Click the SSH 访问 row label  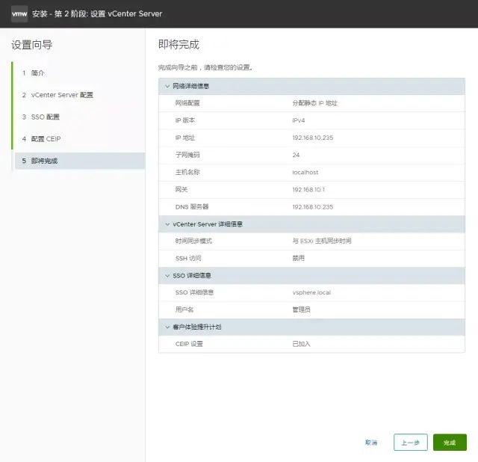188,258
